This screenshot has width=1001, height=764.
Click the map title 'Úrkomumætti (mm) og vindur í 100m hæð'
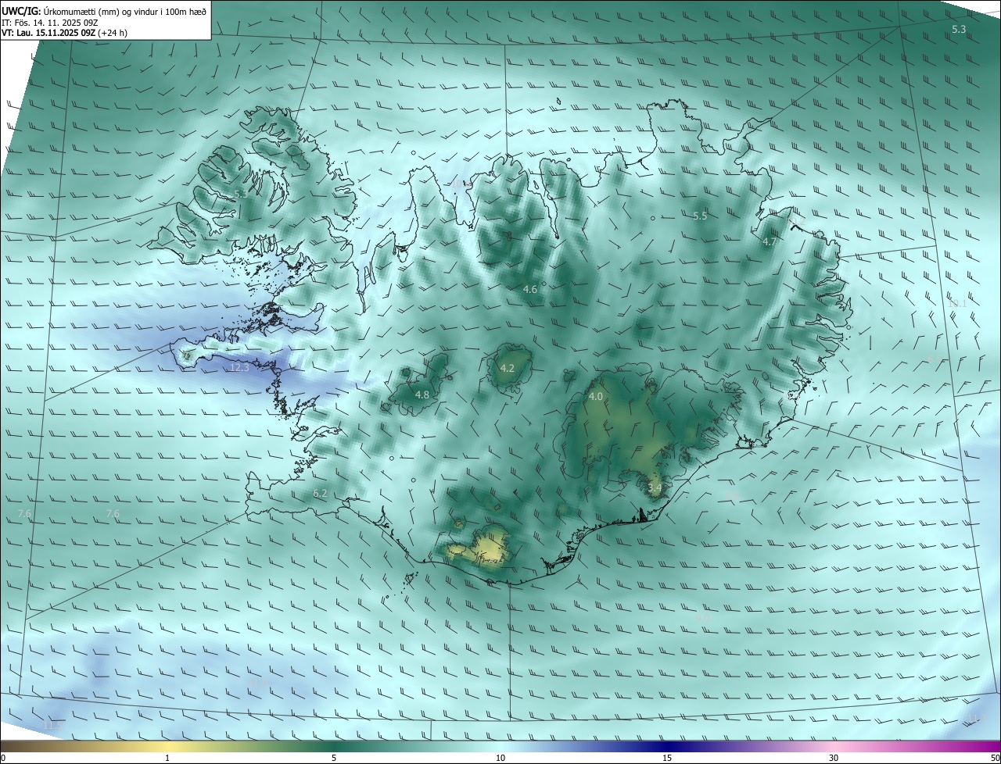tap(126, 11)
